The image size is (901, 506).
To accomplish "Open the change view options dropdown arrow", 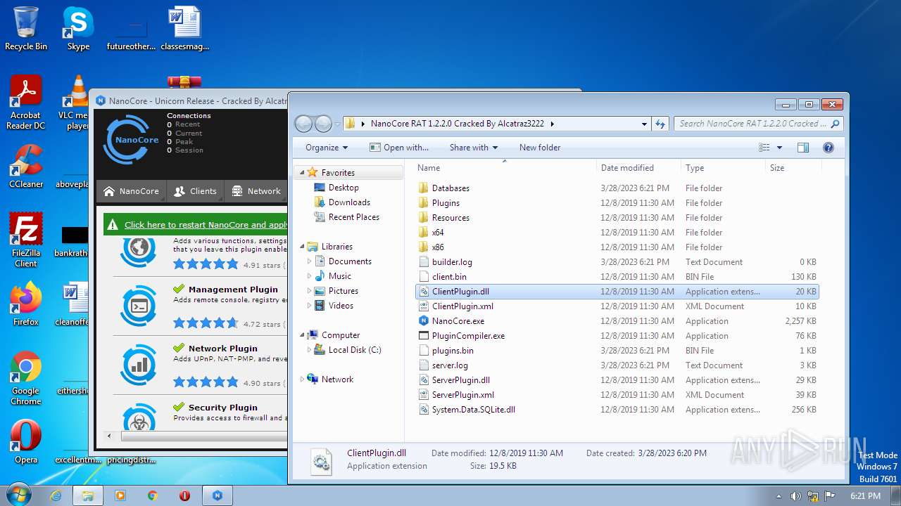I will (779, 148).
